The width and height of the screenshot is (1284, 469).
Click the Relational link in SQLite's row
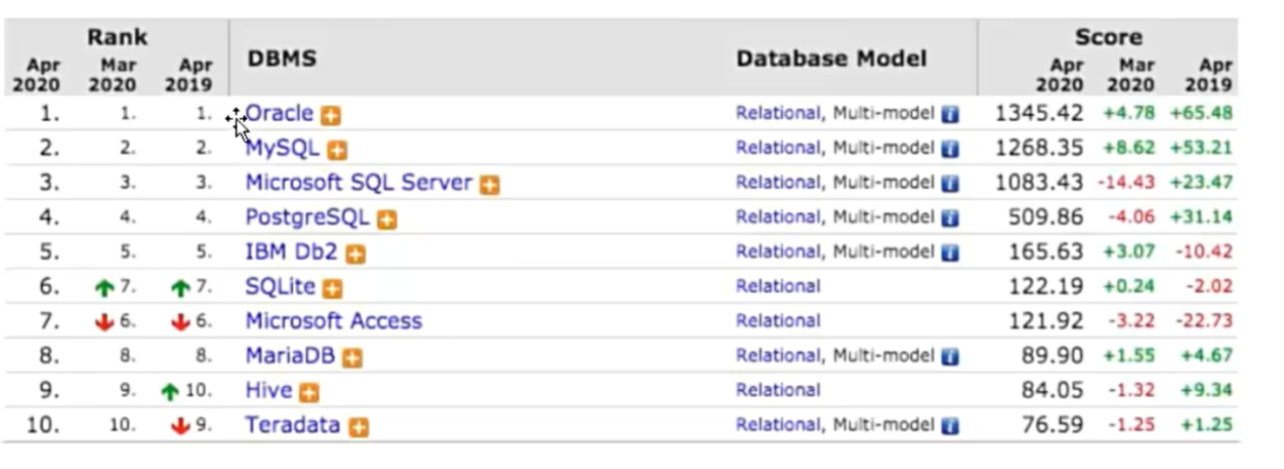point(778,287)
